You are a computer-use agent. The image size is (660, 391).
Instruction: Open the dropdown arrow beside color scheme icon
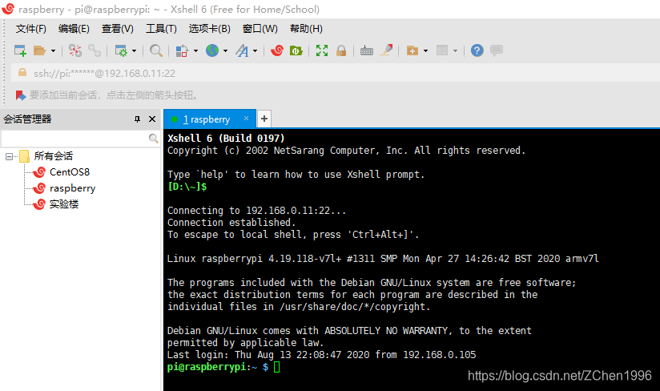pyautogui.click(x=195, y=51)
